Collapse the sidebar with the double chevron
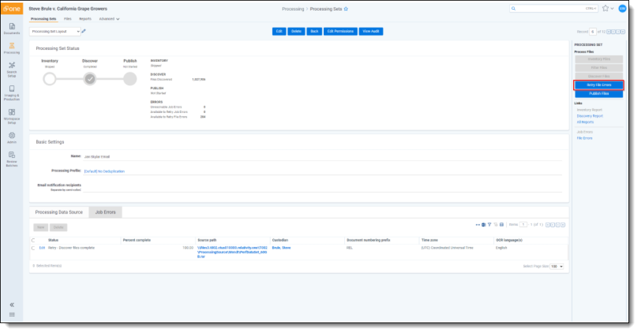 pos(12,305)
